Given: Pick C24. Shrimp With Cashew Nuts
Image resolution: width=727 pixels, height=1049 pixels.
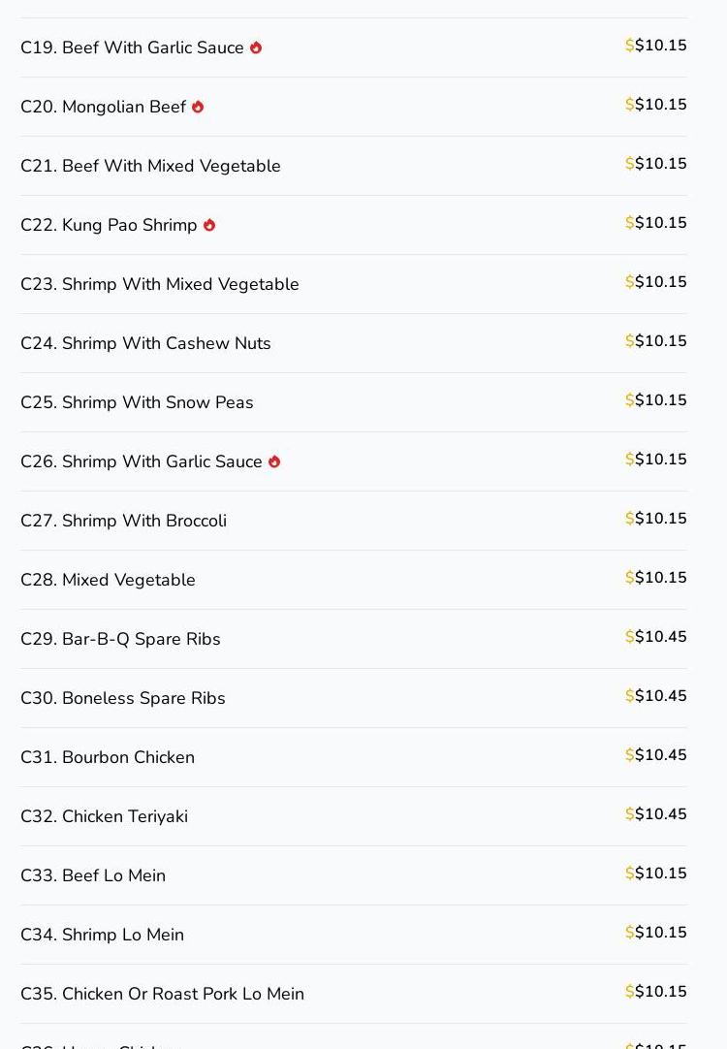Looking at the screenshot, I should [145, 343].
